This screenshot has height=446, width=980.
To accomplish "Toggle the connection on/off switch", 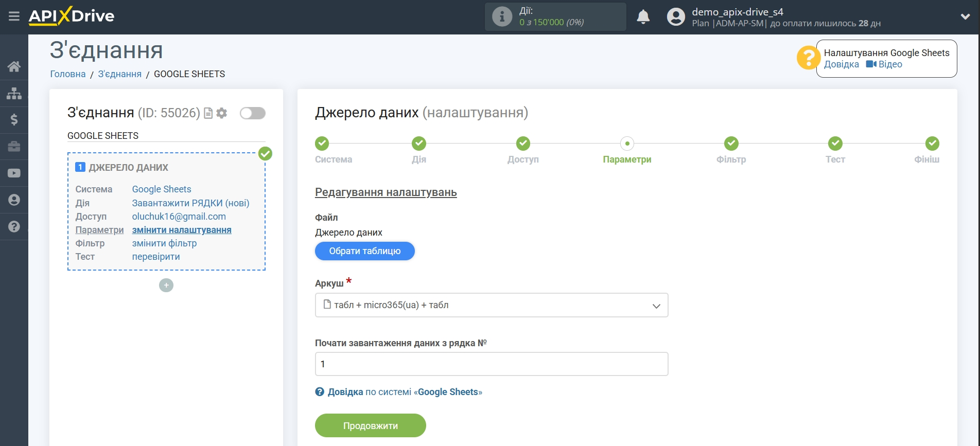I will tap(253, 113).
